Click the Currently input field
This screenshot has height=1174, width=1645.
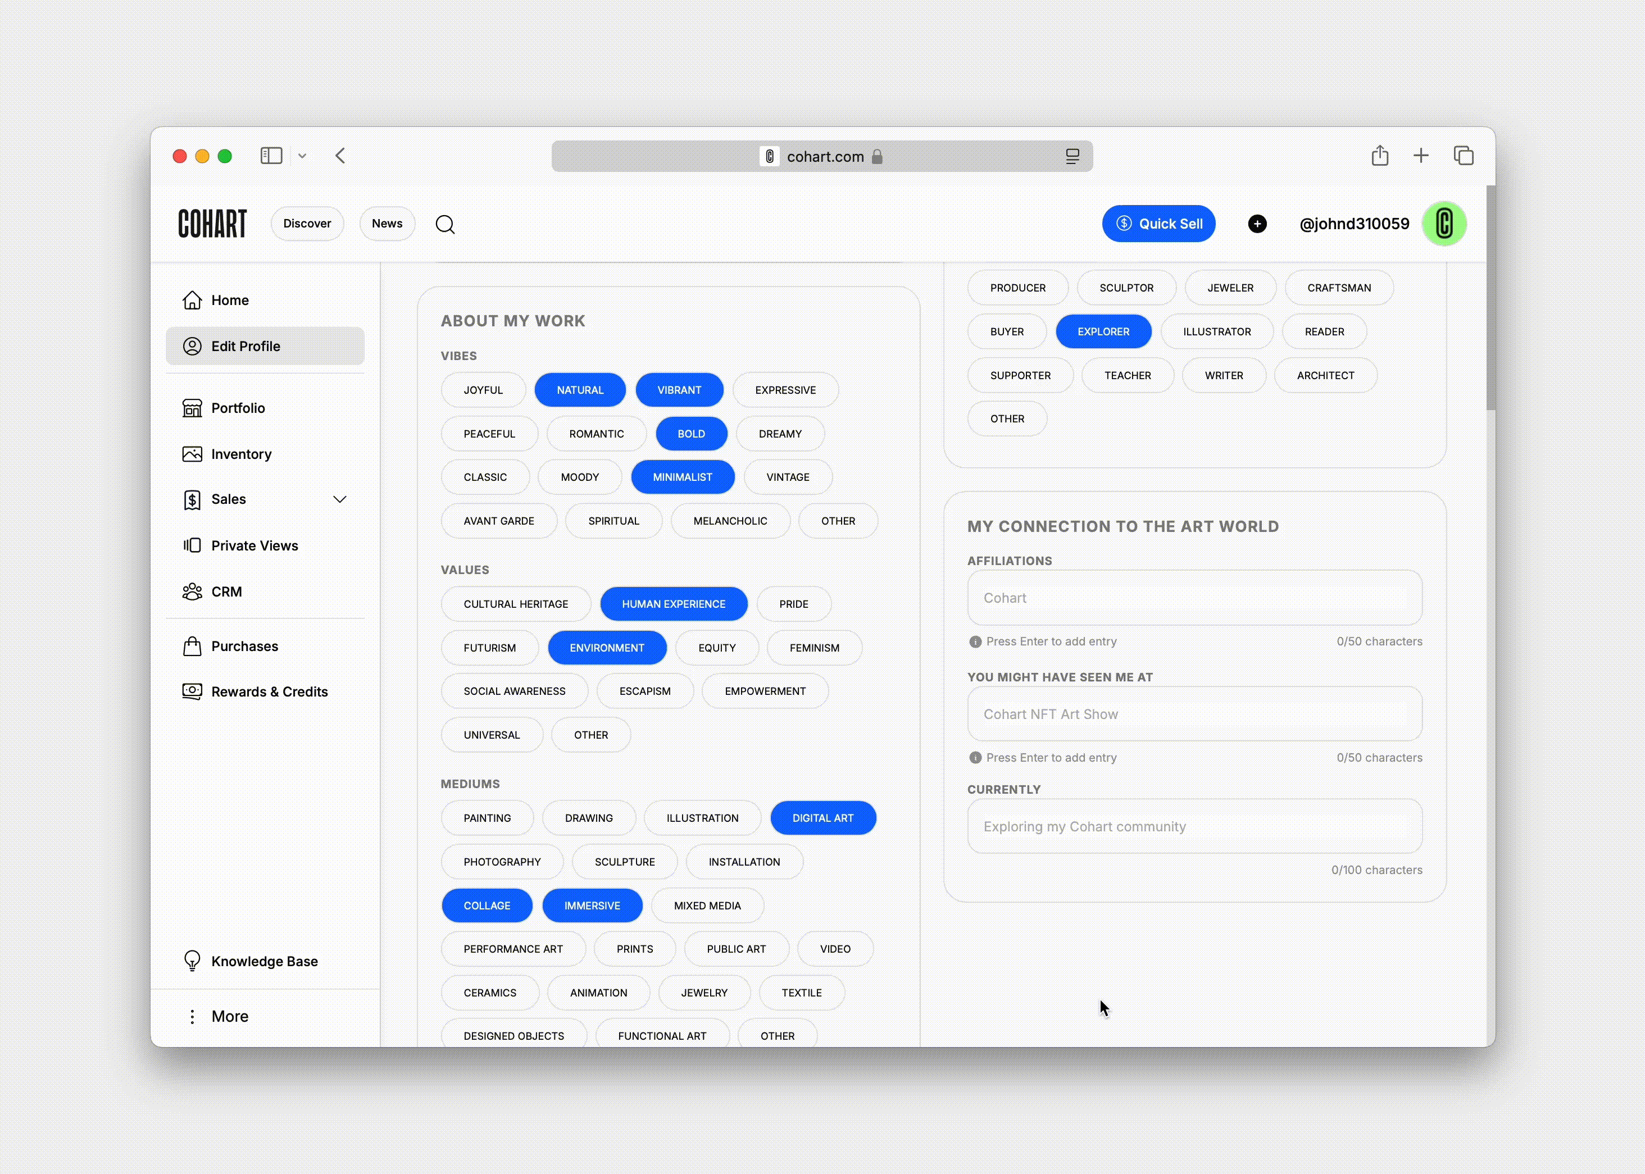click(x=1194, y=826)
